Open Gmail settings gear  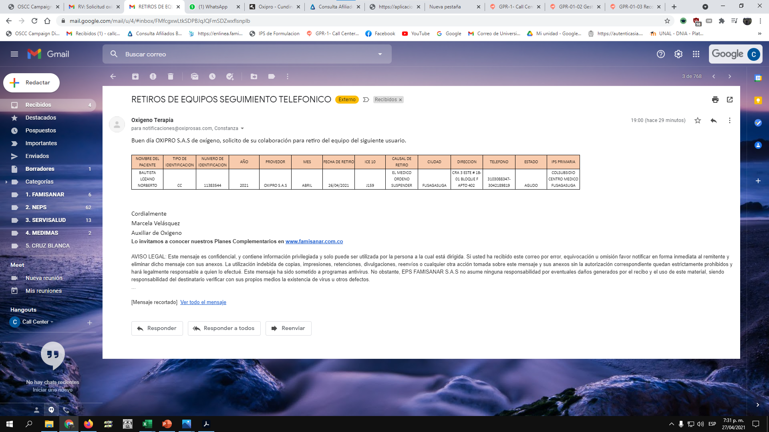[678, 54]
